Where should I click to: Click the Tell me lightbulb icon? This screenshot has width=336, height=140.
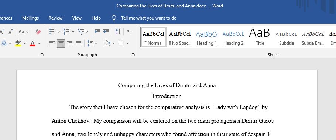[x=114, y=18]
